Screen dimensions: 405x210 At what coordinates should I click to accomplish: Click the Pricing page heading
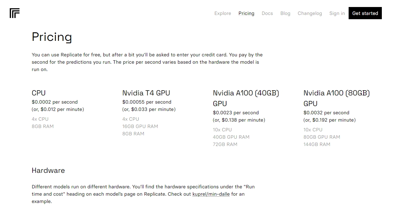point(52,37)
